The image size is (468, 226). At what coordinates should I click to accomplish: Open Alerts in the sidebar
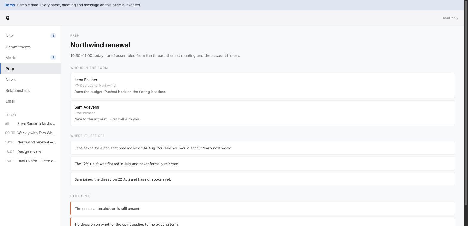click(30, 58)
